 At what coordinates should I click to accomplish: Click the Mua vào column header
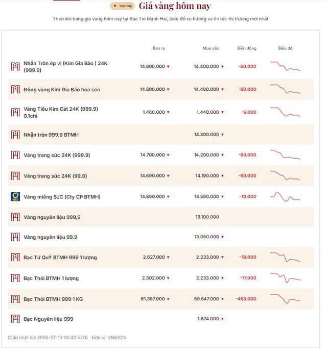click(211, 48)
